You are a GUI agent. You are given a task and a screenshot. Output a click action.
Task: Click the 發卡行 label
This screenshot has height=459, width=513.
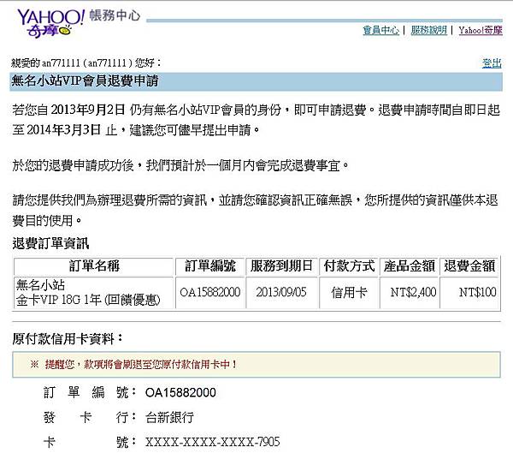[x=89, y=417]
